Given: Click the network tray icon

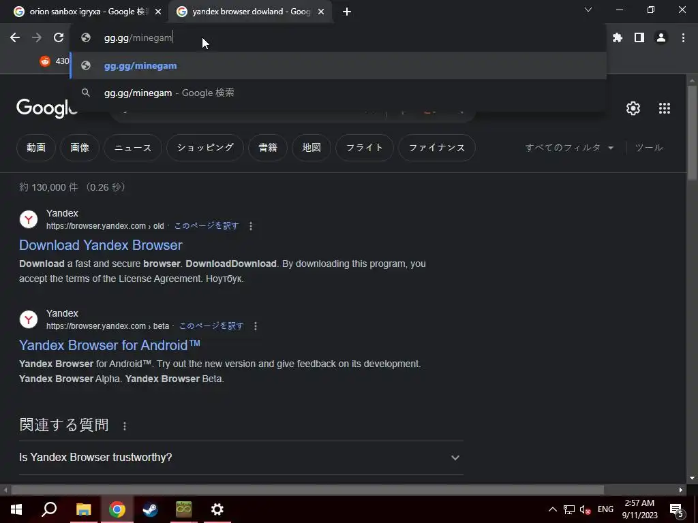Looking at the screenshot, I should pos(569,509).
